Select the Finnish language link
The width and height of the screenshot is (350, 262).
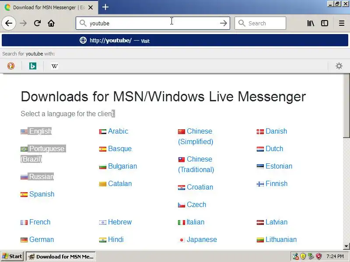(x=276, y=183)
